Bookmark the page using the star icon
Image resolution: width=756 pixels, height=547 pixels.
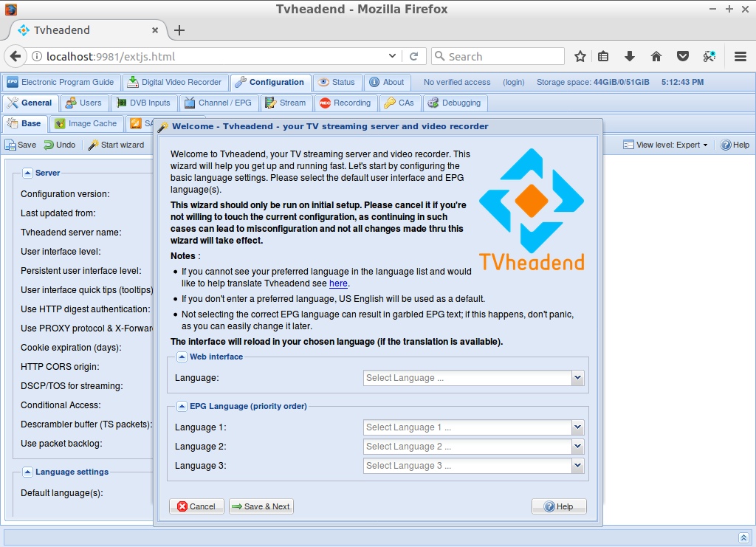point(580,55)
